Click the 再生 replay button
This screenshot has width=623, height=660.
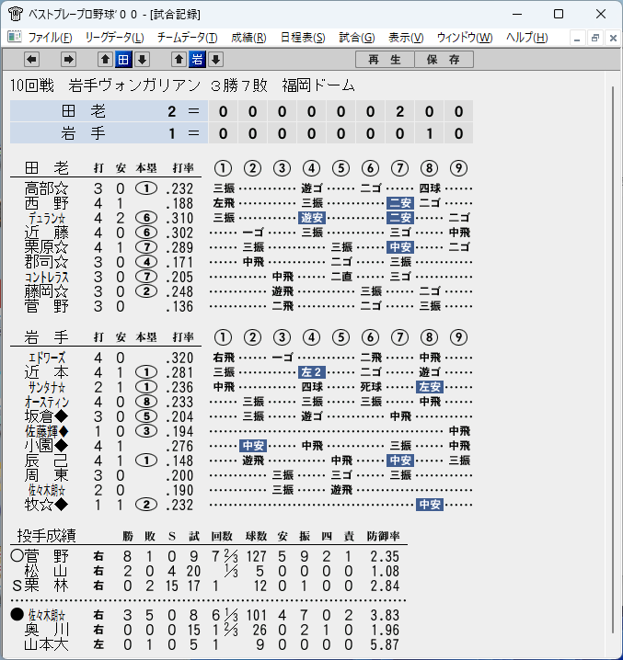(385, 60)
